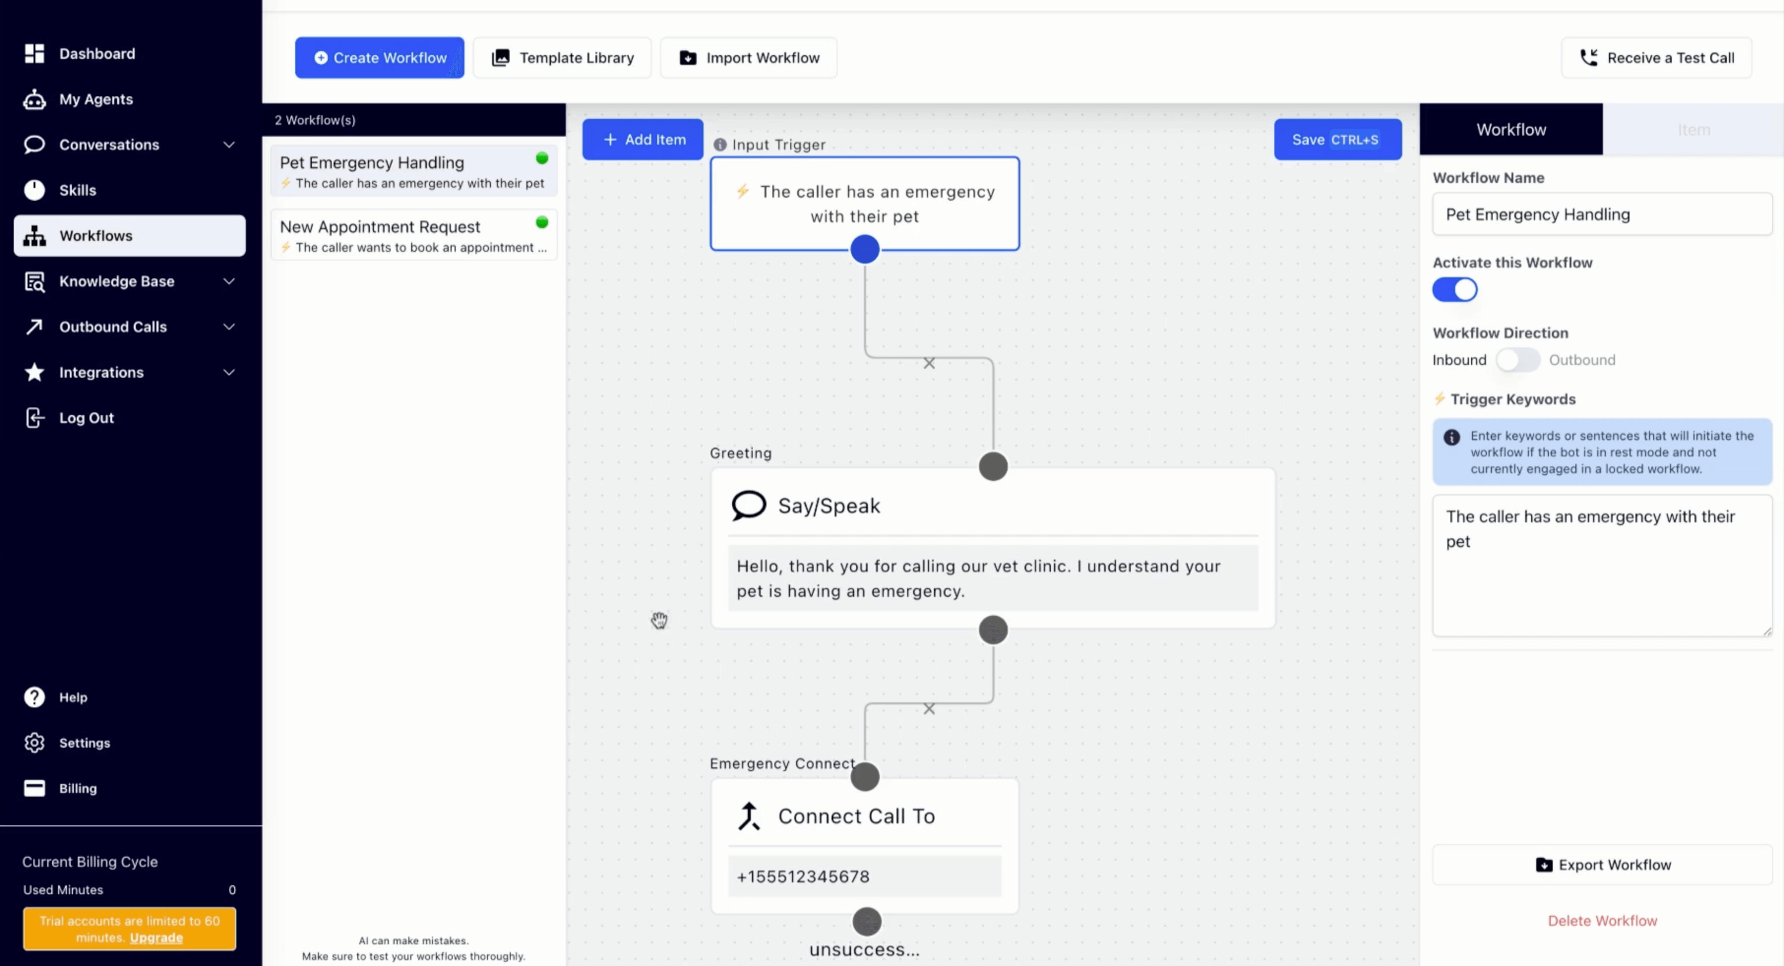
Task: Click the blue output node of Input Trigger
Action: (x=865, y=249)
